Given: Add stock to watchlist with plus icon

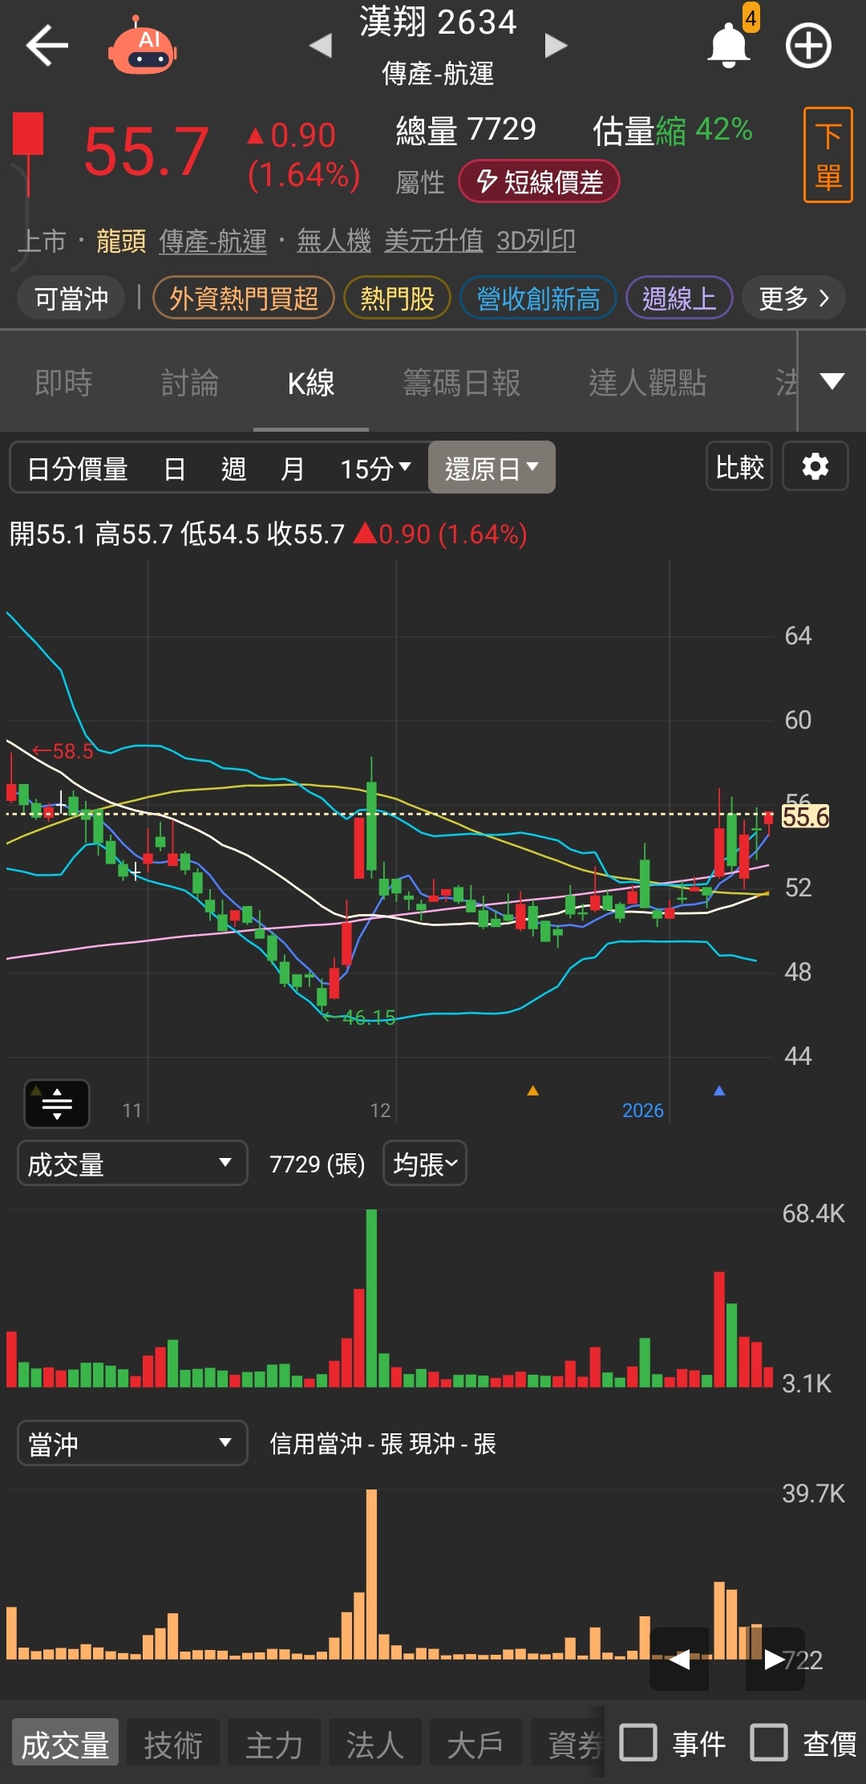Looking at the screenshot, I should tap(807, 46).
